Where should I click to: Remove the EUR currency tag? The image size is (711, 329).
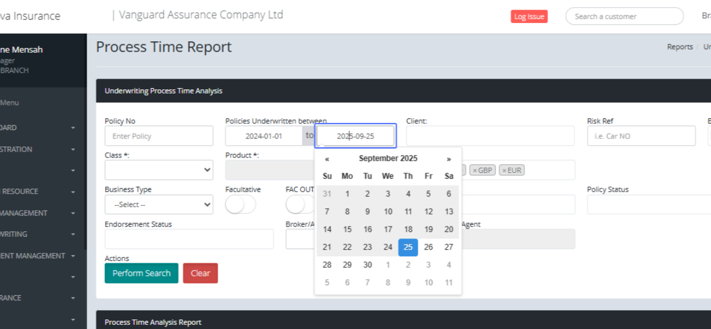(504, 170)
